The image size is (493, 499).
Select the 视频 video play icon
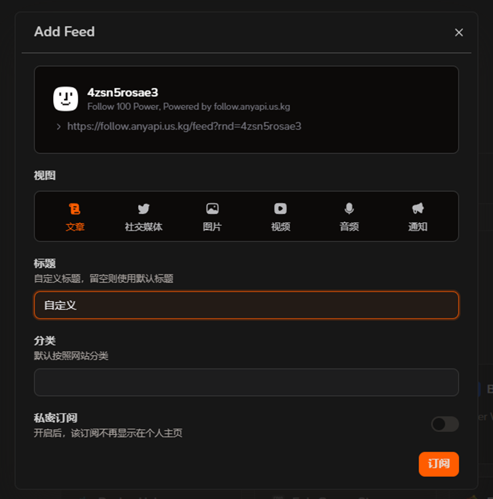(x=281, y=209)
